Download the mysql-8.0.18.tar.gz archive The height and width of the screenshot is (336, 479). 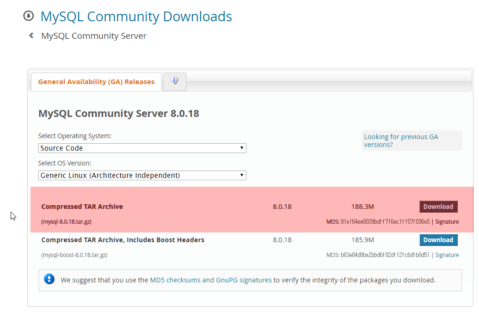(438, 207)
